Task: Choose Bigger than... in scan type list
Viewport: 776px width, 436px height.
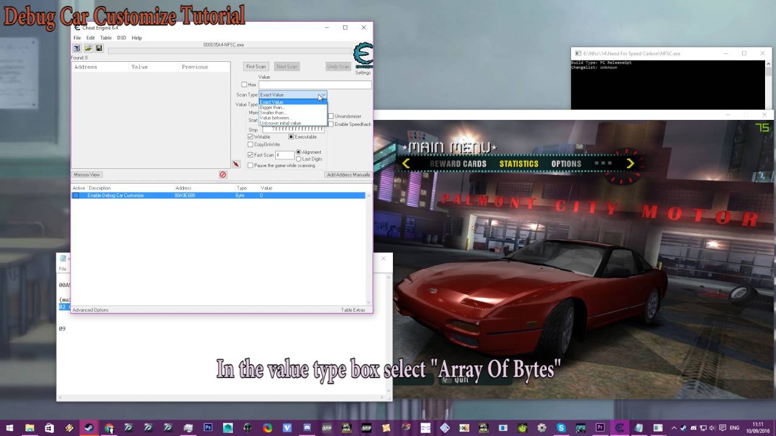Action: coord(293,107)
